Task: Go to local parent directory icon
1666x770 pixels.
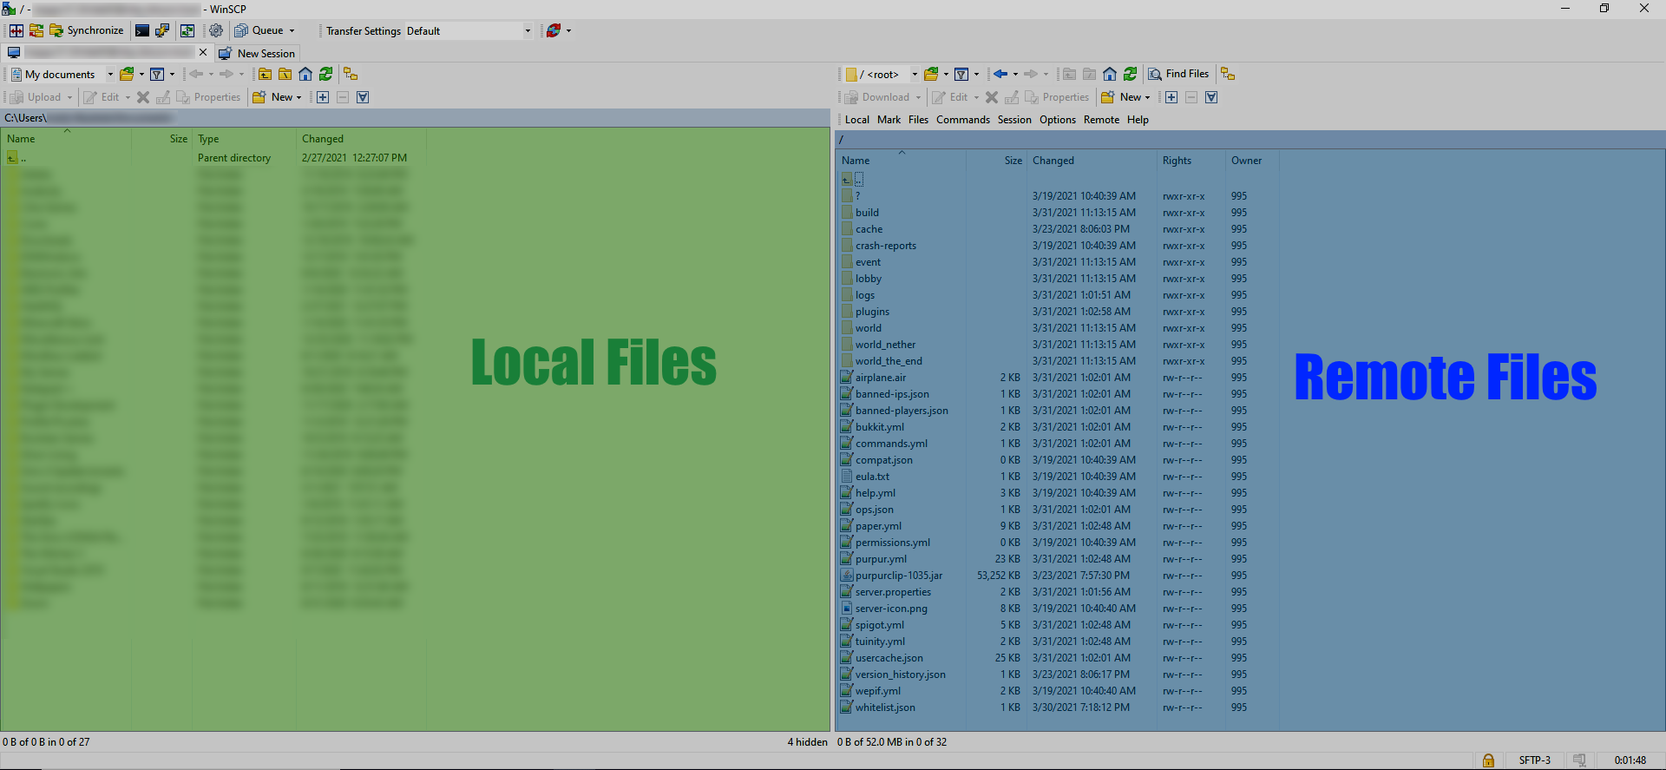Action: coord(265,74)
